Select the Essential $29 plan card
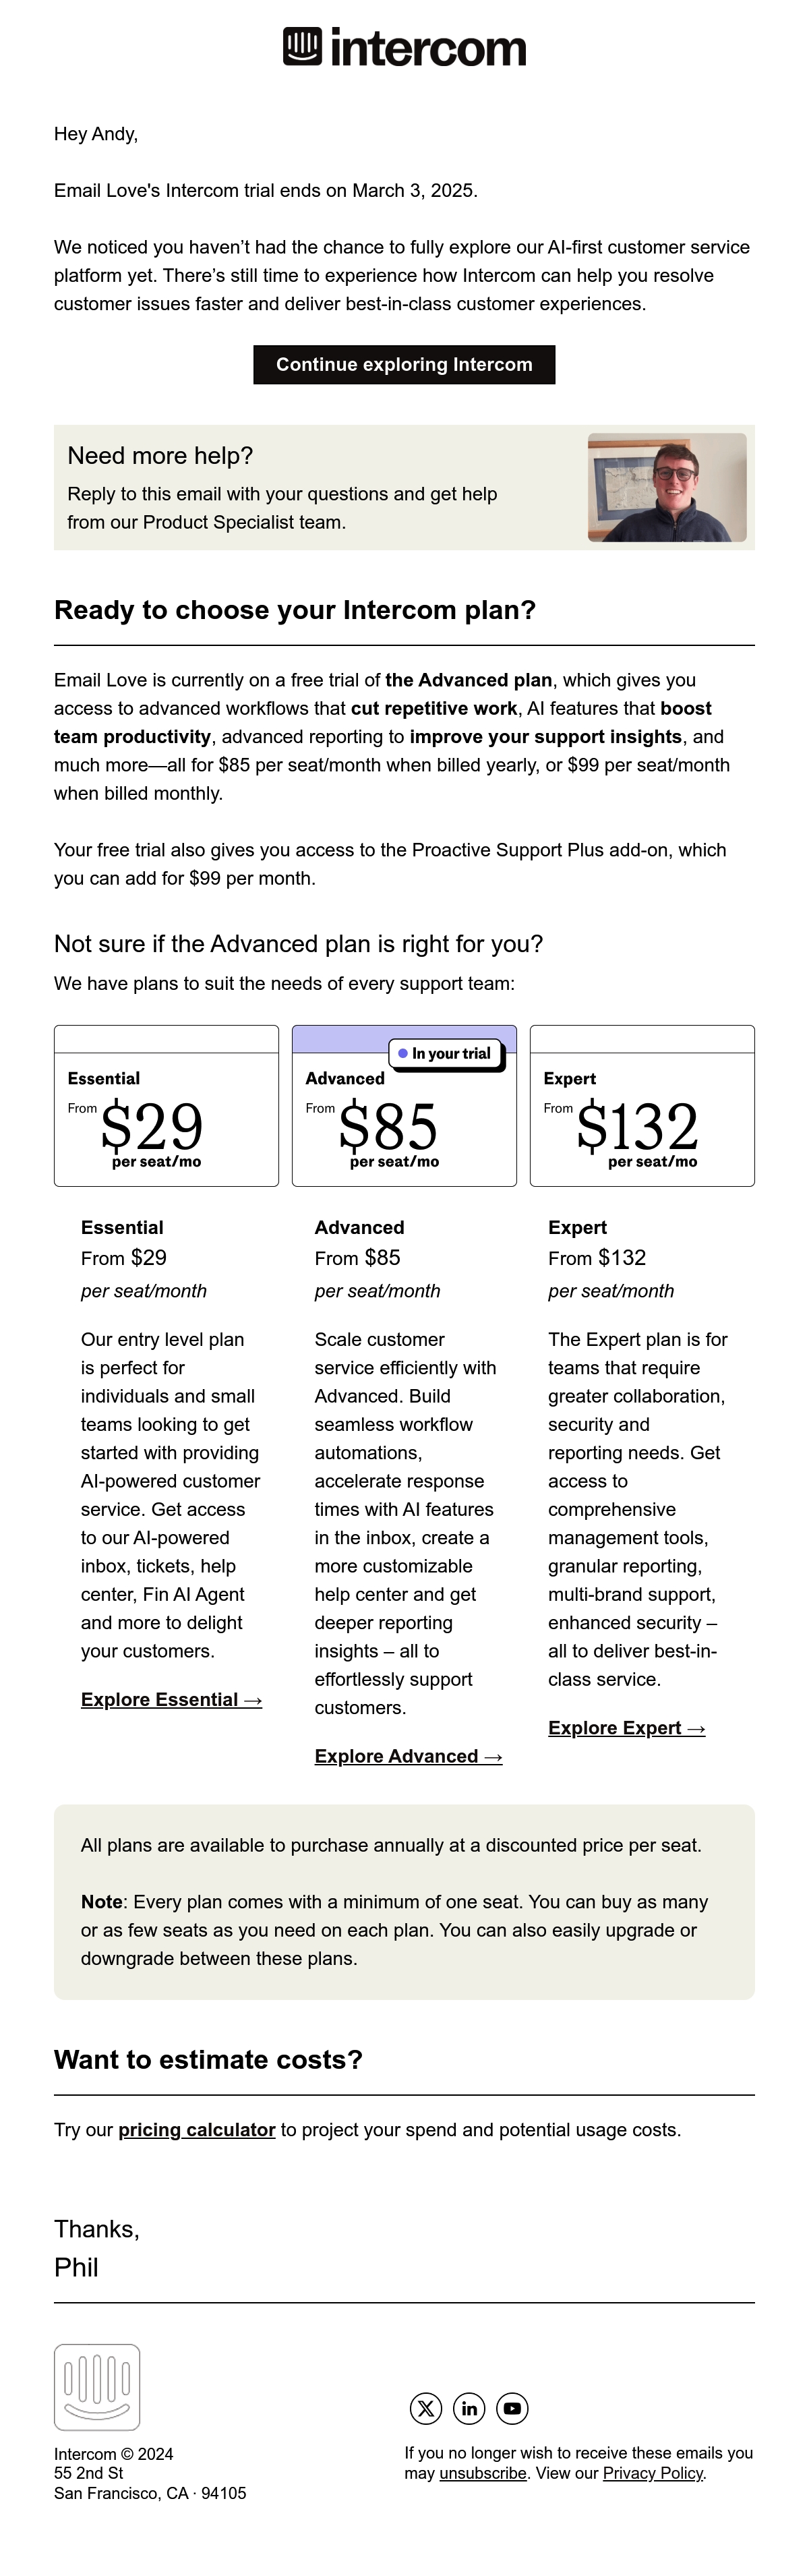Viewport: 809px width, 2557px height. point(166,1105)
